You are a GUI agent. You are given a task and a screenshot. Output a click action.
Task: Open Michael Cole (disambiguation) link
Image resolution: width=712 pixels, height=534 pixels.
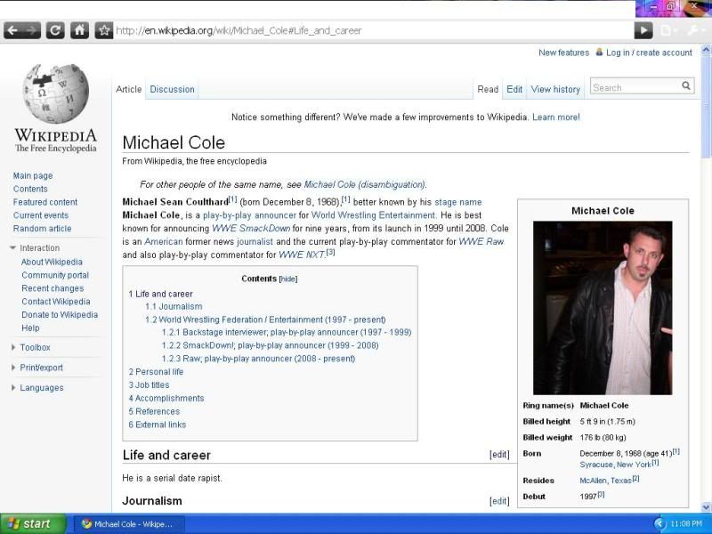pyautogui.click(x=365, y=185)
